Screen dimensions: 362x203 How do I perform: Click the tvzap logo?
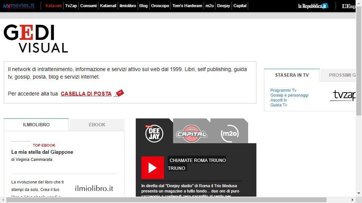click(x=344, y=95)
